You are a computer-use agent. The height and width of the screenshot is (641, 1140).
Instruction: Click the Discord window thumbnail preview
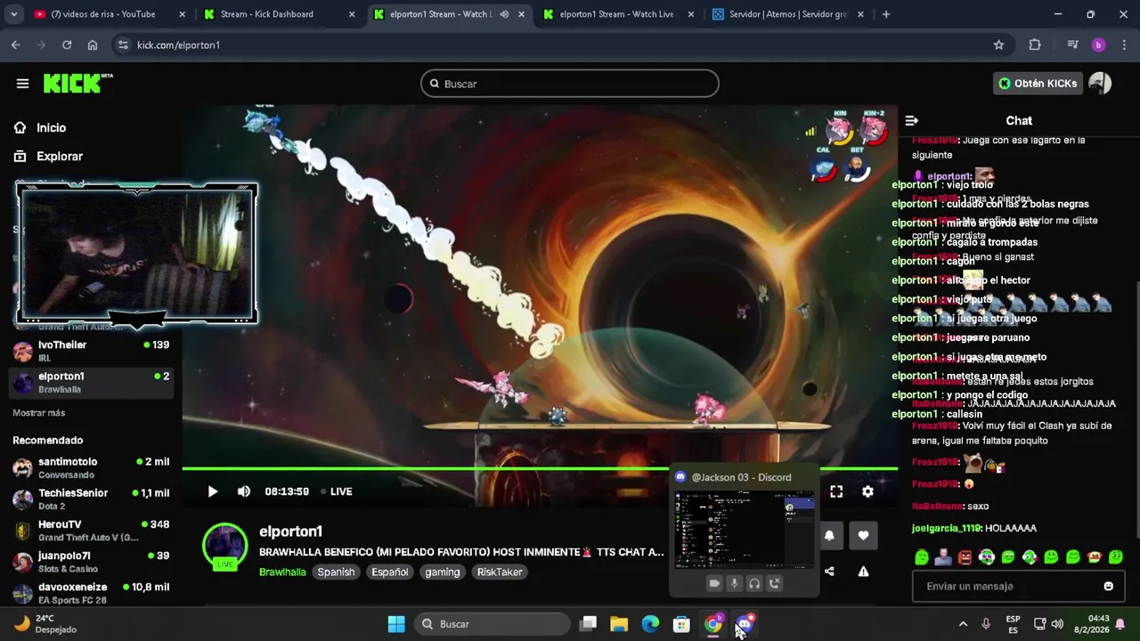coord(745,529)
